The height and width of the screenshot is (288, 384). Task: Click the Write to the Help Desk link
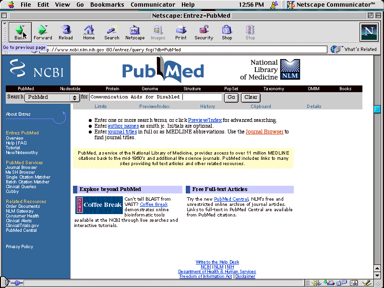(x=217, y=262)
